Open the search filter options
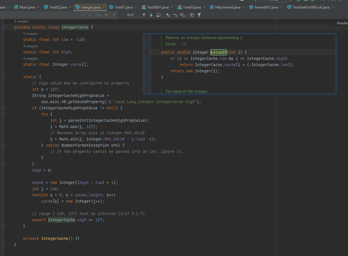 pyautogui.click(x=199, y=15)
